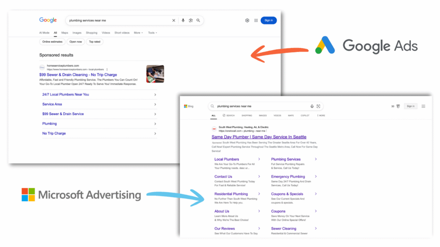
Task: Open Same Day Plumber Seattle ad link
Action: click(259, 137)
